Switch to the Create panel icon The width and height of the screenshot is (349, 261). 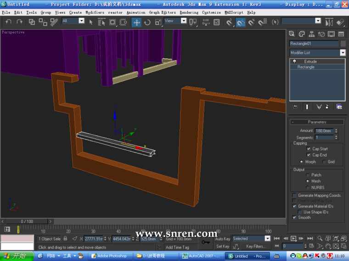(292, 34)
